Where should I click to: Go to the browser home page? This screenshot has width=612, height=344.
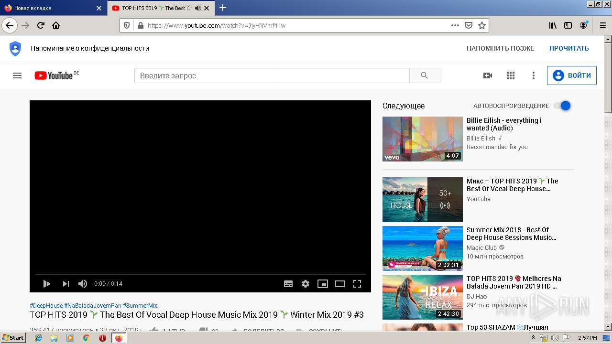click(56, 25)
